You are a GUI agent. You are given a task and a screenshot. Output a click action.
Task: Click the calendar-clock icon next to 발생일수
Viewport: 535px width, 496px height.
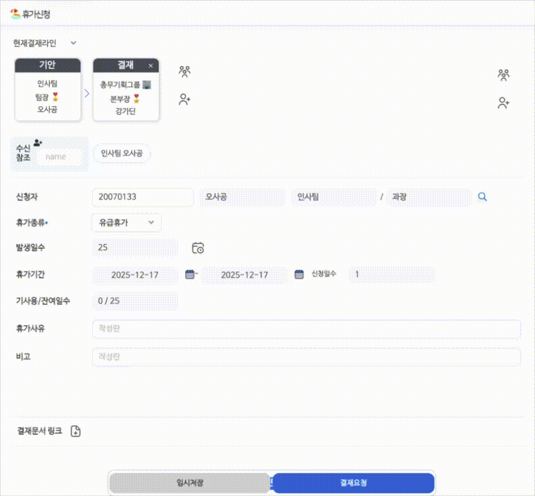(x=198, y=248)
